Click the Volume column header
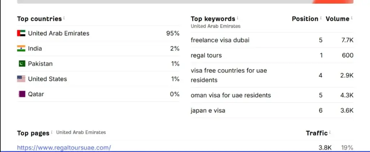The width and height of the screenshot is (370, 152). [337, 19]
